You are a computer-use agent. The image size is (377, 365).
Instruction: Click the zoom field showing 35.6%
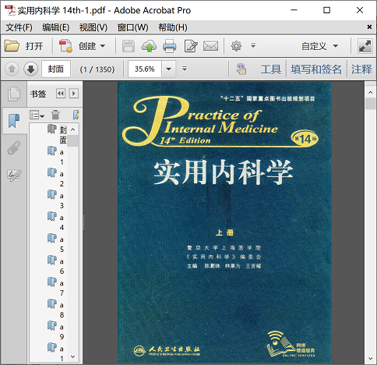(x=145, y=69)
